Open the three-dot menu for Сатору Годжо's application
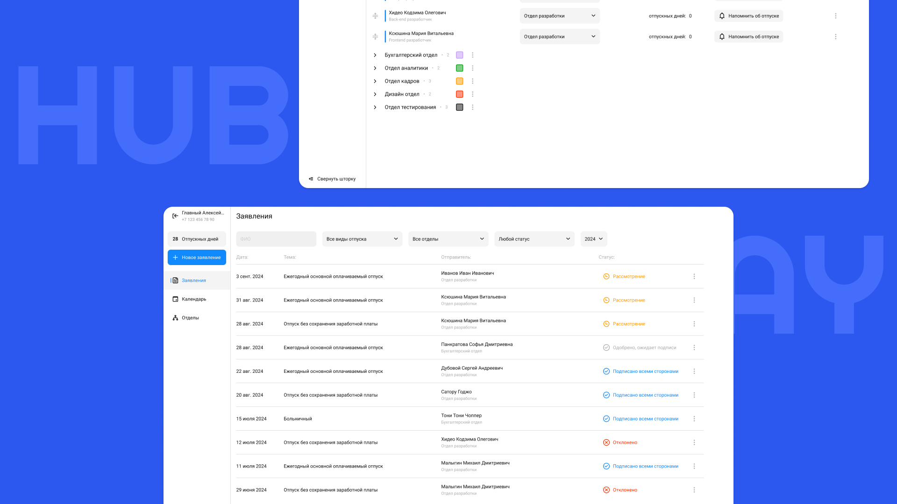Screen dimensions: 897x504 (x=694, y=395)
